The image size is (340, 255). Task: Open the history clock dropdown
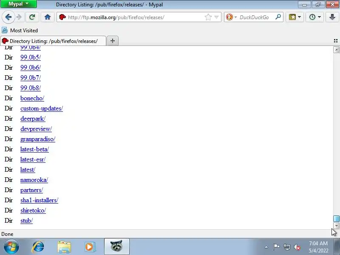(314, 17)
